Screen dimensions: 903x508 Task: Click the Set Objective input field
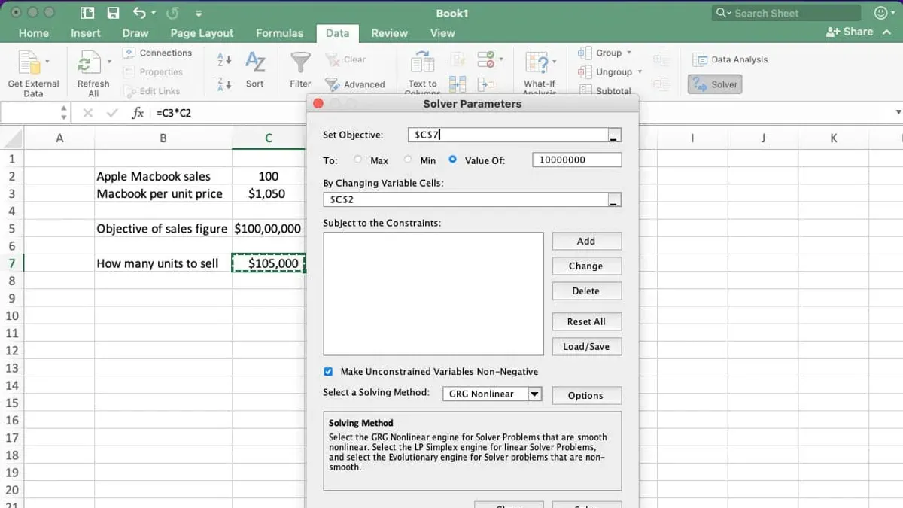[508, 135]
